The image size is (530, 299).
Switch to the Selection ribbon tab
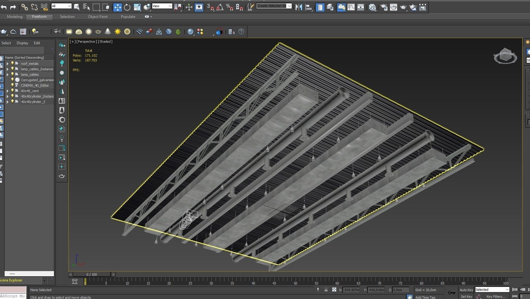(x=67, y=17)
